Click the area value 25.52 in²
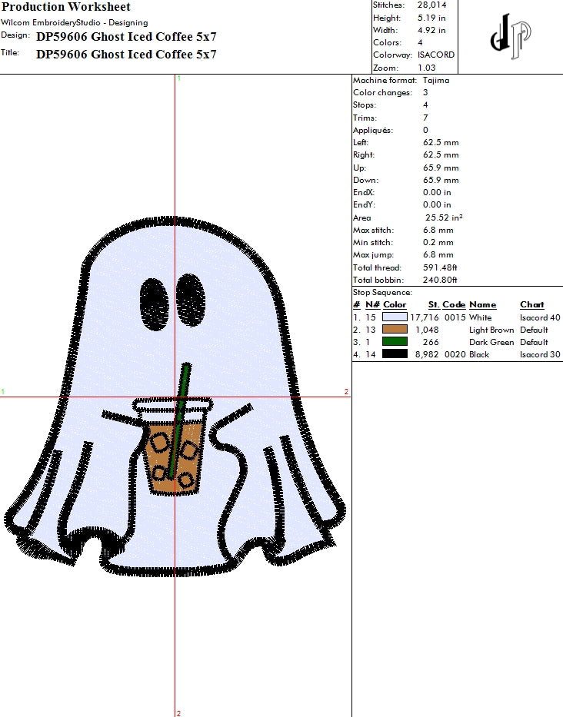This screenshot has height=717, width=563. point(444,217)
